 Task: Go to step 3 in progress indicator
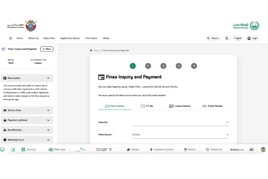pos(163,66)
